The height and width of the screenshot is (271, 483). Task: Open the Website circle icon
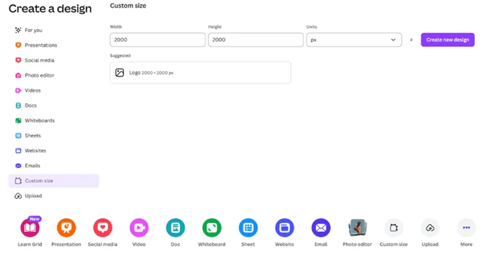coord(284,228)
